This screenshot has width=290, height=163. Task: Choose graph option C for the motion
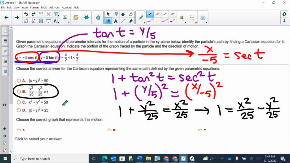200,130
